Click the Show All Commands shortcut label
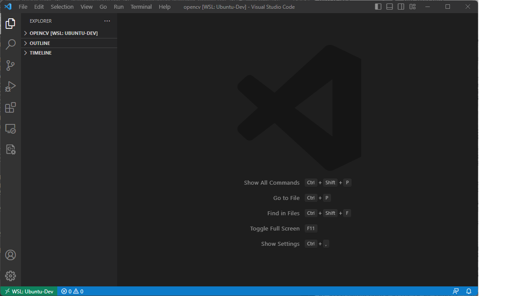 [272, 183]
